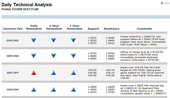The image size is (170, 98).
Task: Click the Daily Momentum column header
Action: tap(34, 27)
